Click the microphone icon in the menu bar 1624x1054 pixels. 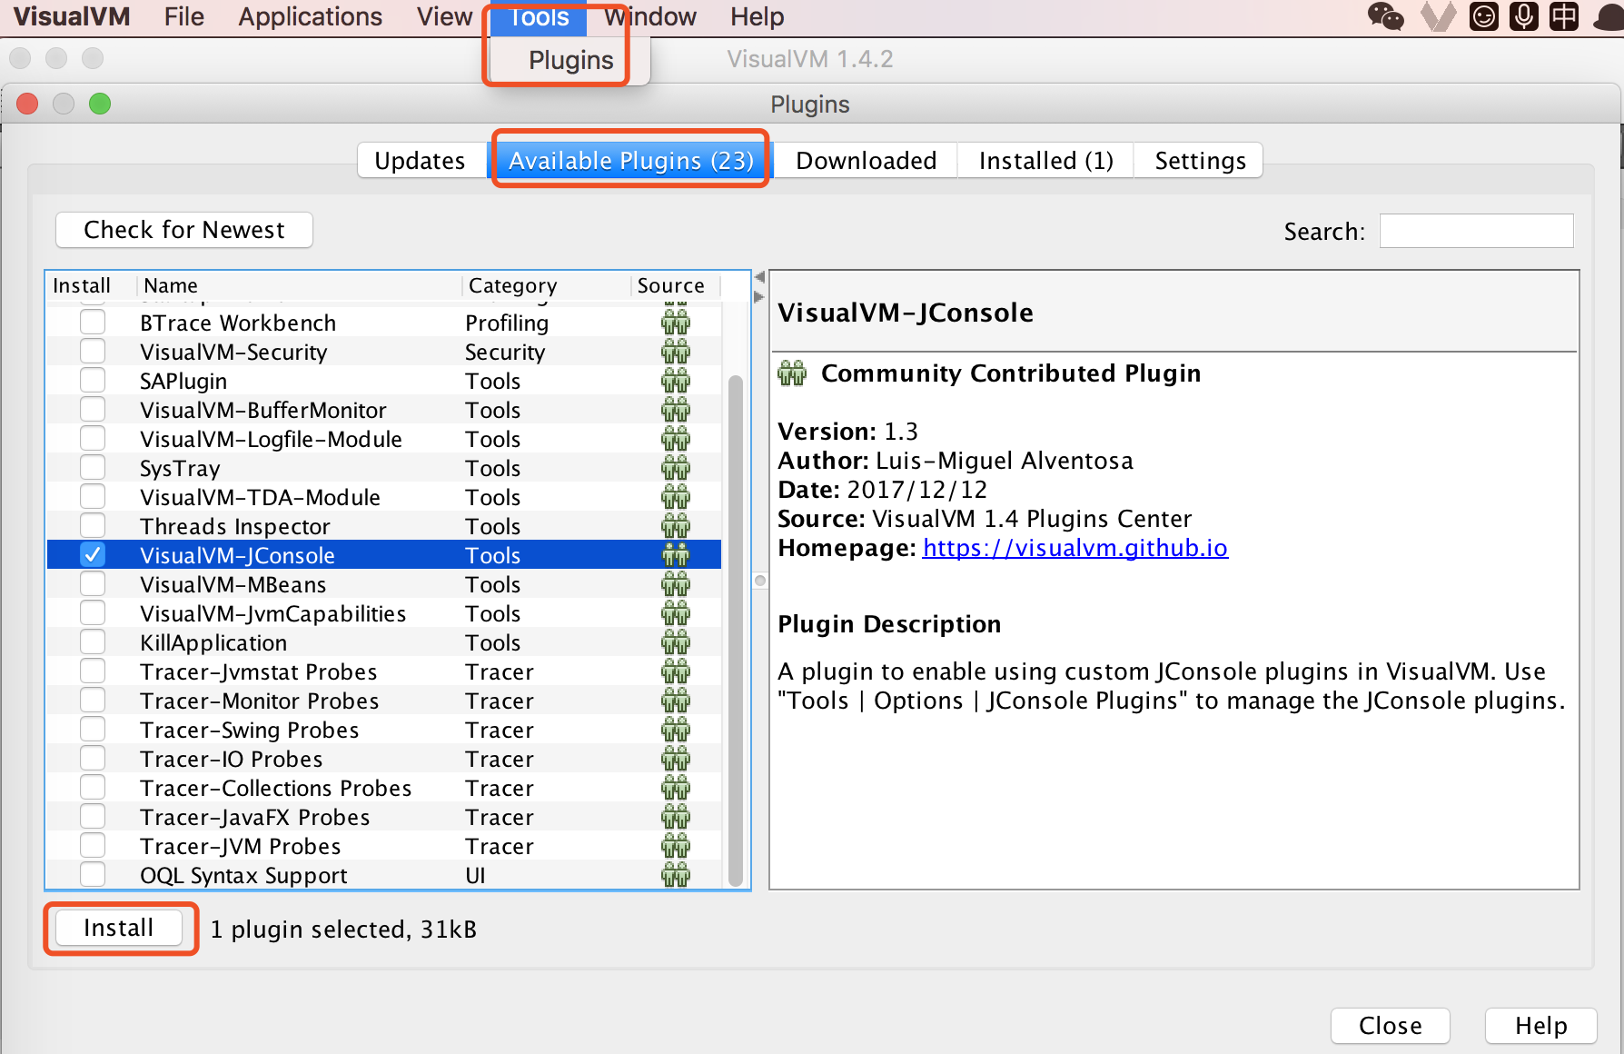pyautogui.click(x=1524, y=16)
